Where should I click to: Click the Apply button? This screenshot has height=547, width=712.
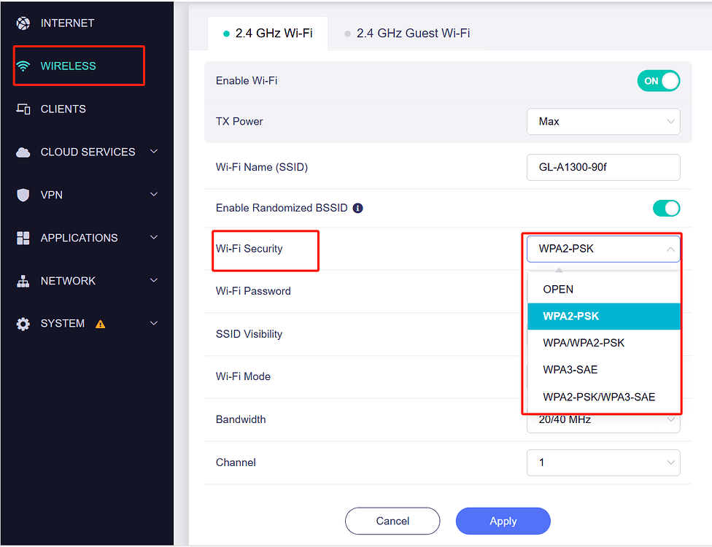tap(503, 521)
